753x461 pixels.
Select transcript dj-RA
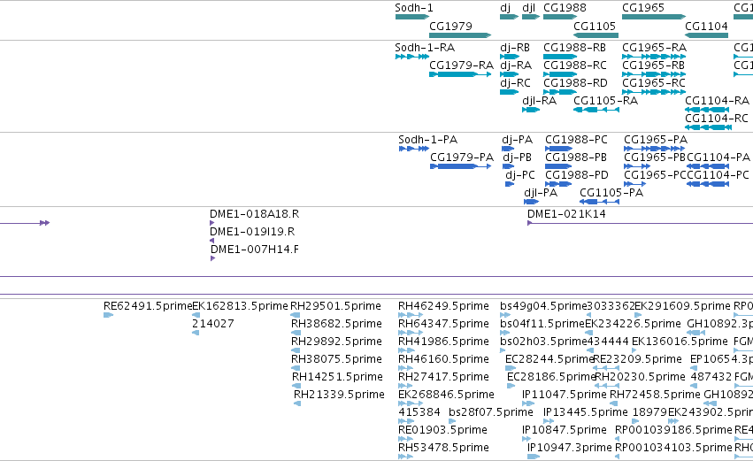click(509, 74)
